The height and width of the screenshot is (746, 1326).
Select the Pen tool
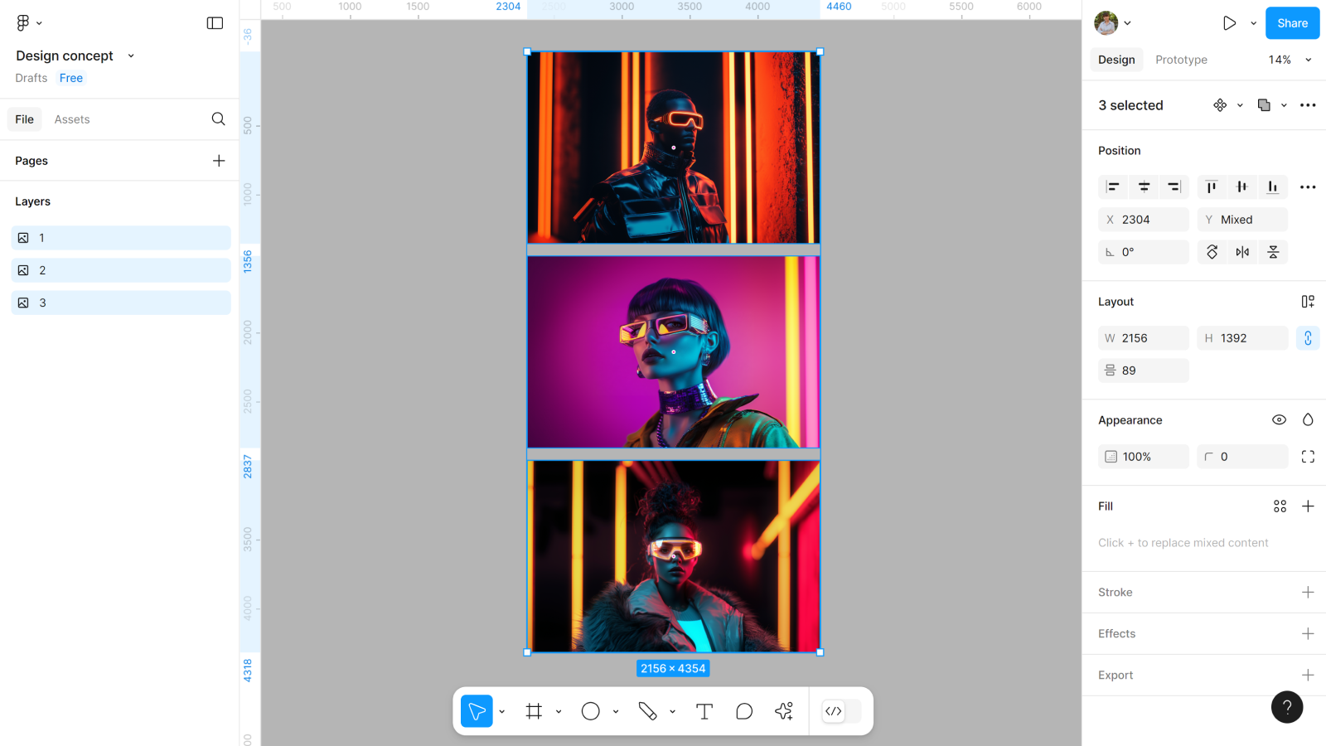click(647, 711)
